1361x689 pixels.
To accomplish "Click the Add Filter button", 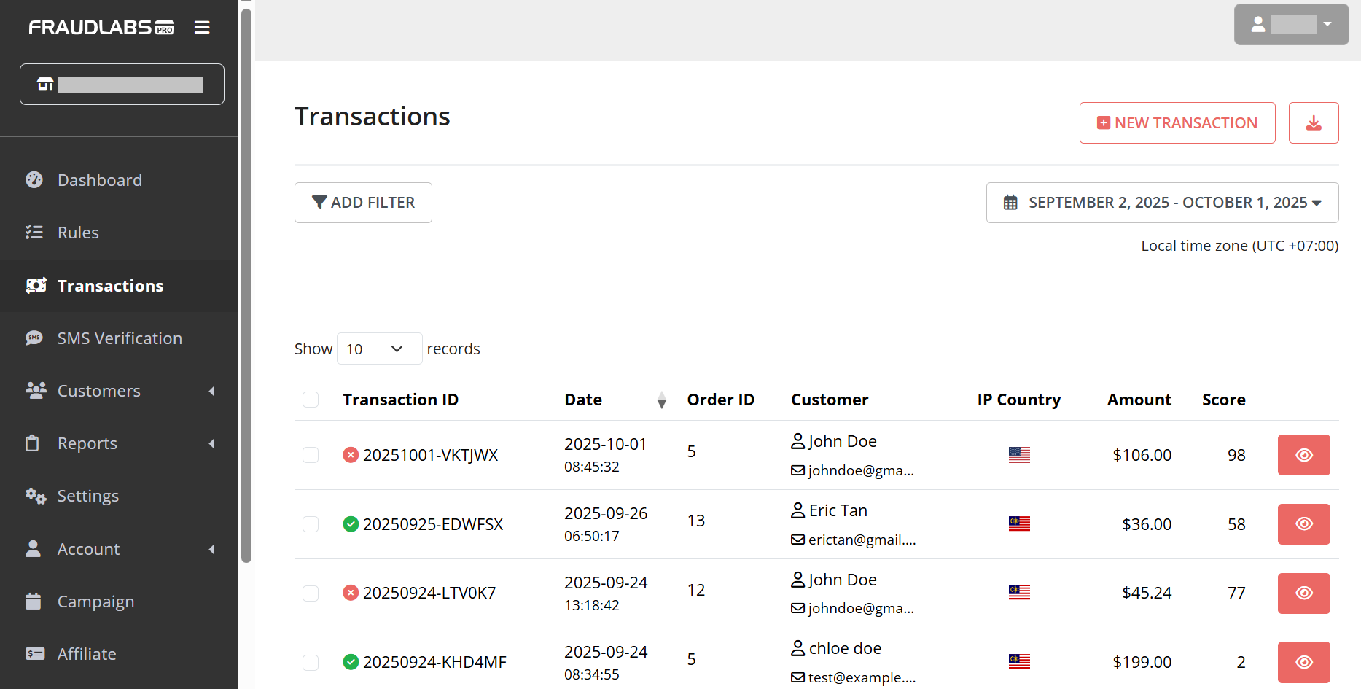I will coord(363,203).
